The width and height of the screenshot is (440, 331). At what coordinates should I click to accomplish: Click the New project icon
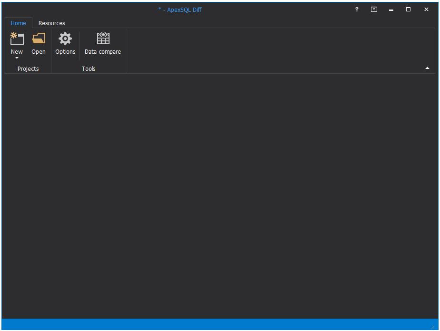(x=17, y=38)
